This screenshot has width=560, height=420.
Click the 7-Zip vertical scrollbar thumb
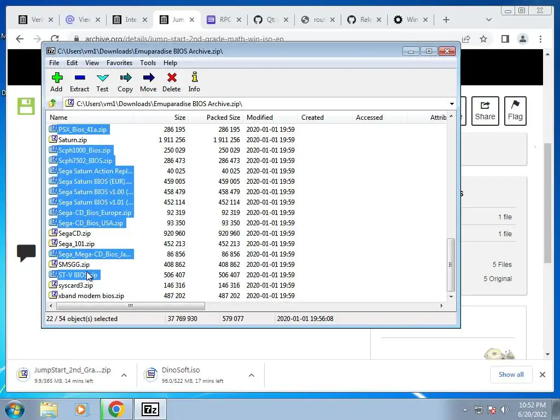451,265
